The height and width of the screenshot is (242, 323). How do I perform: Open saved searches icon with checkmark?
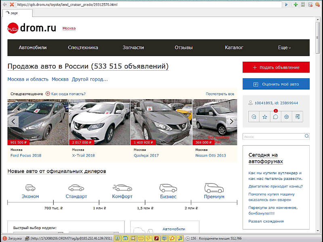pyautogui.click(x=254, y=117)
